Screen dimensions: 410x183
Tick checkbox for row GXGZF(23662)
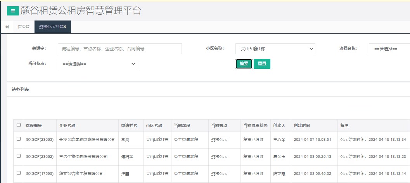point(19,156)
